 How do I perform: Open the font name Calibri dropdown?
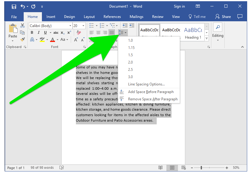pos(70,26)
